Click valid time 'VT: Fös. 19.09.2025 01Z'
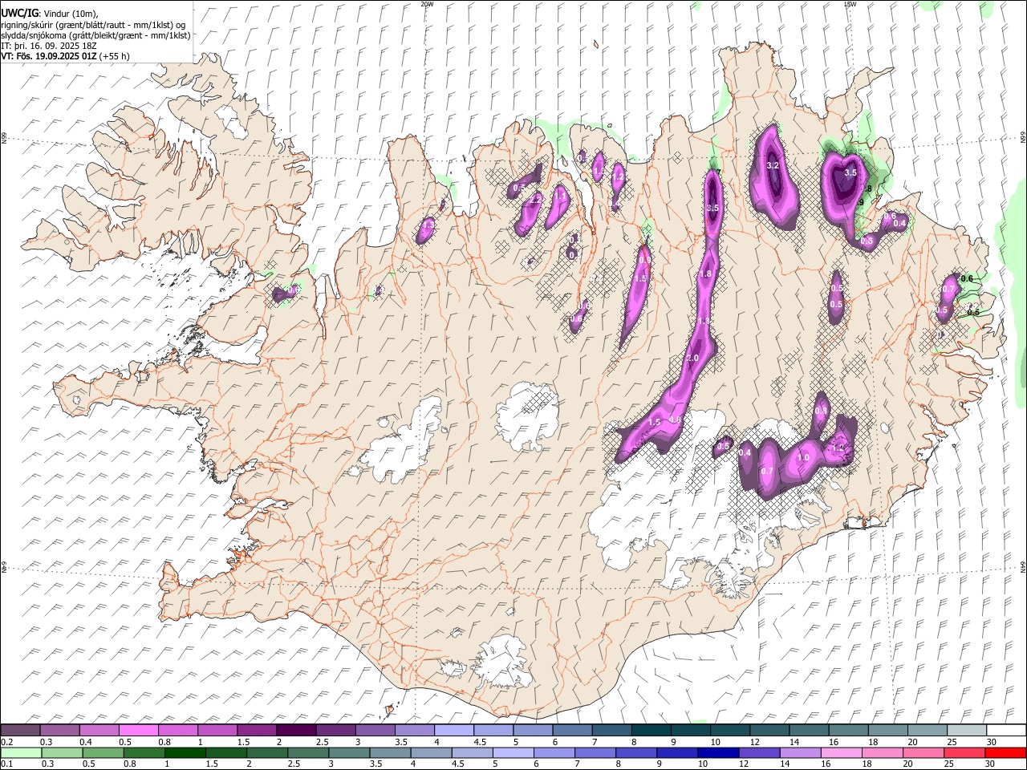This screenshot has height=770, width=1027. pos(49,56)
